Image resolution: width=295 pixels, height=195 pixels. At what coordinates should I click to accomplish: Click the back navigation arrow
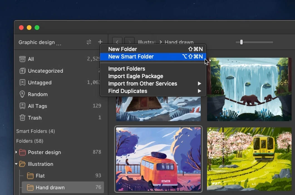117,42
